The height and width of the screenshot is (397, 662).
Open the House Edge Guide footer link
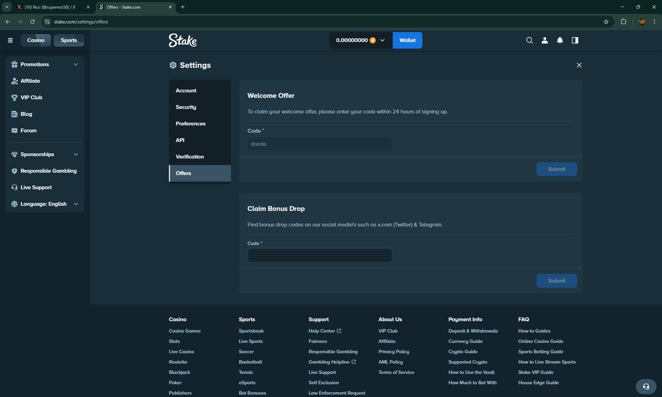pos(538,383)
